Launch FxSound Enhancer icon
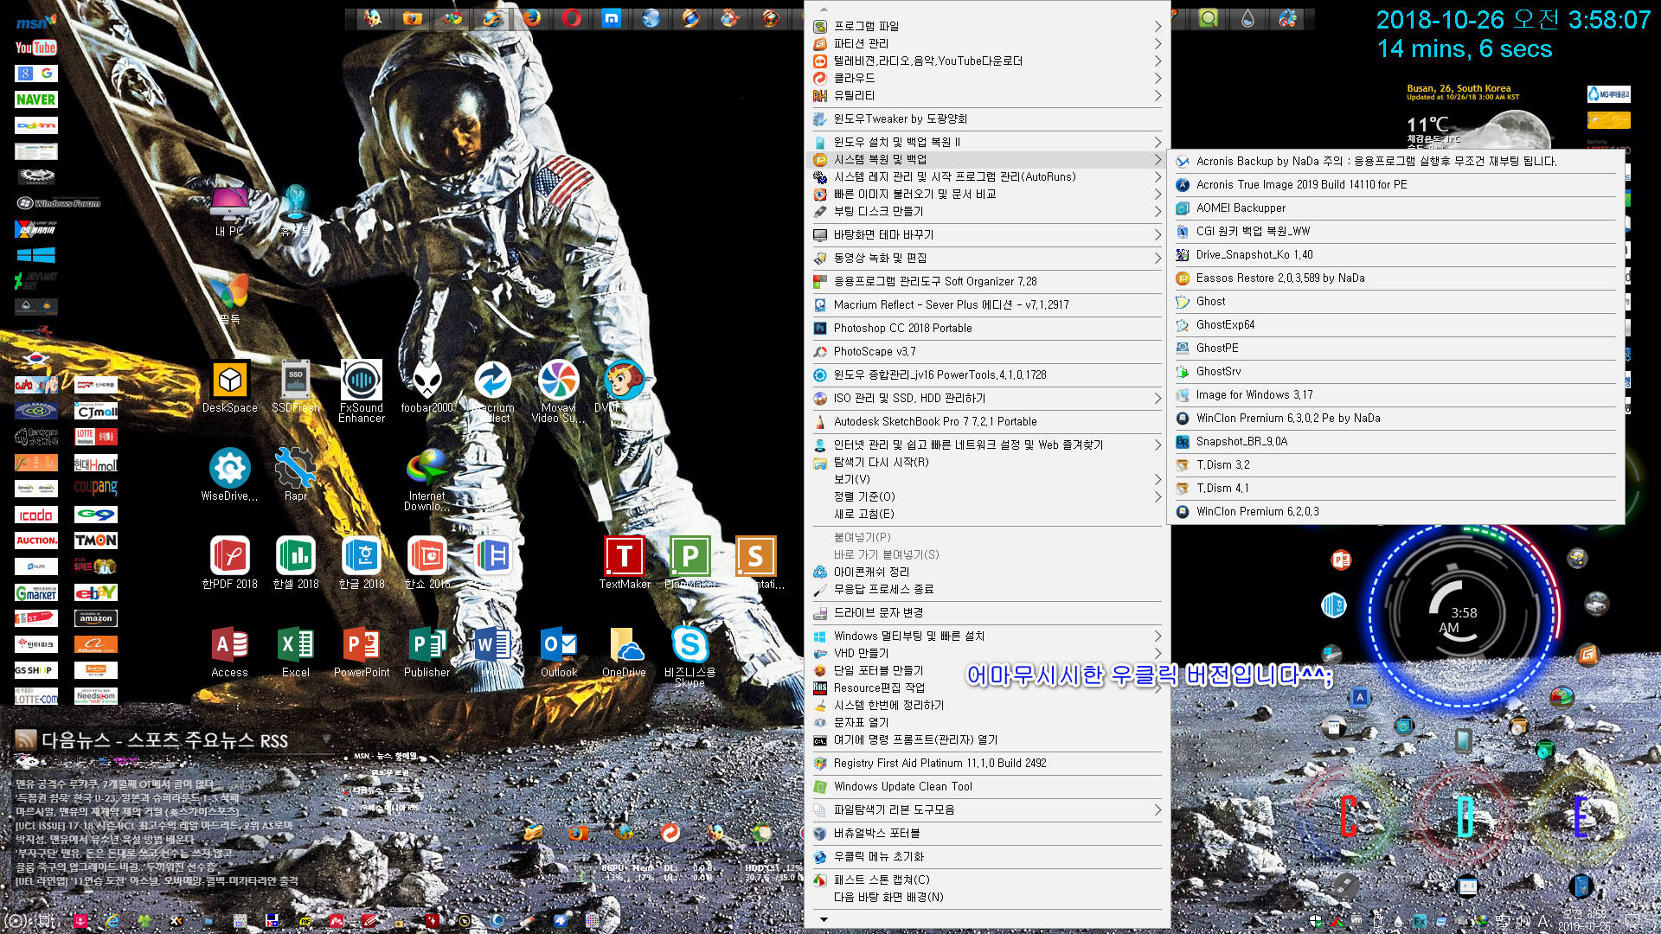The width and height of the screenshot is (1661, 934). coord(362,391)
